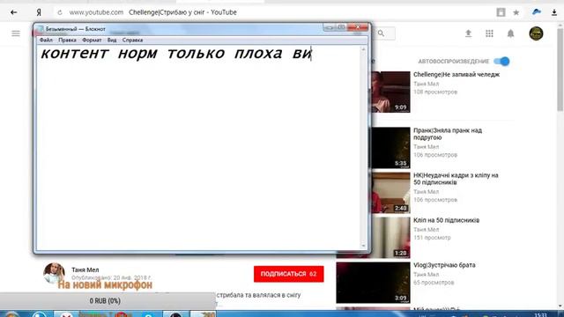Open video title 'Chellenge|Не запивай челедж'
Viewport: 564px width, 317px height.
click(x=456, y=75)
